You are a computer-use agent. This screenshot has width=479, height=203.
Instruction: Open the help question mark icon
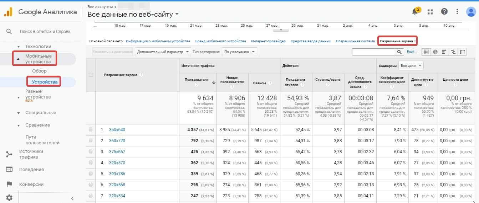[x=444, y=11]
